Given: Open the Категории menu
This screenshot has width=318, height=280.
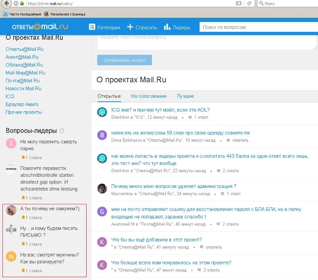Looking at the screenshot, I should coord(105,27).
